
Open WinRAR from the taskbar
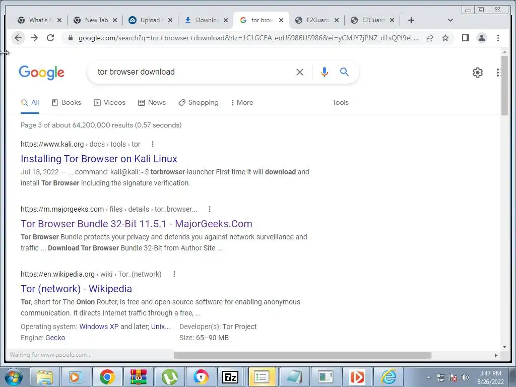click(138, 377)
